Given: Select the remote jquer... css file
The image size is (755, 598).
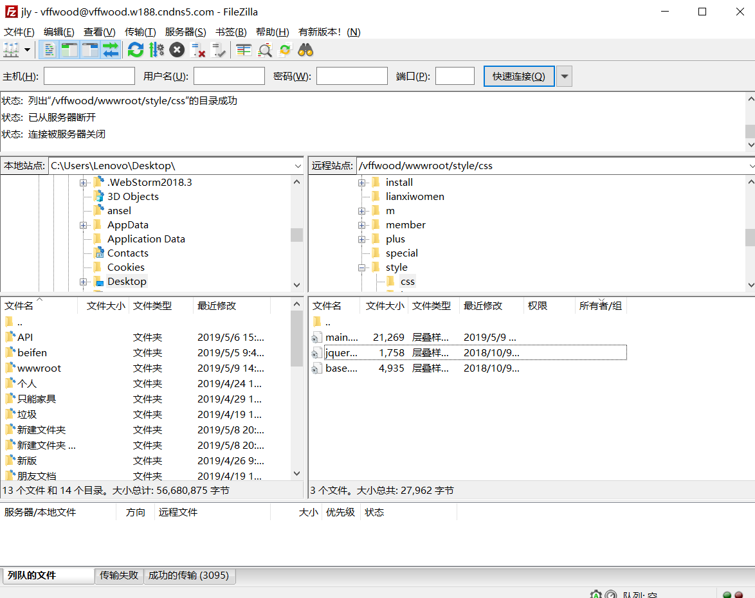Looking at the screenshot, I should click(x=341, y=353).
